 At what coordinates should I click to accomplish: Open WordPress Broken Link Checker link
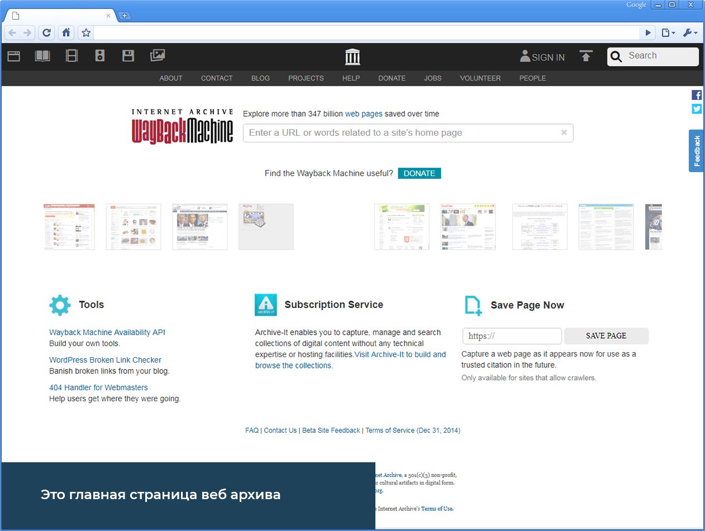click(105, 360)
